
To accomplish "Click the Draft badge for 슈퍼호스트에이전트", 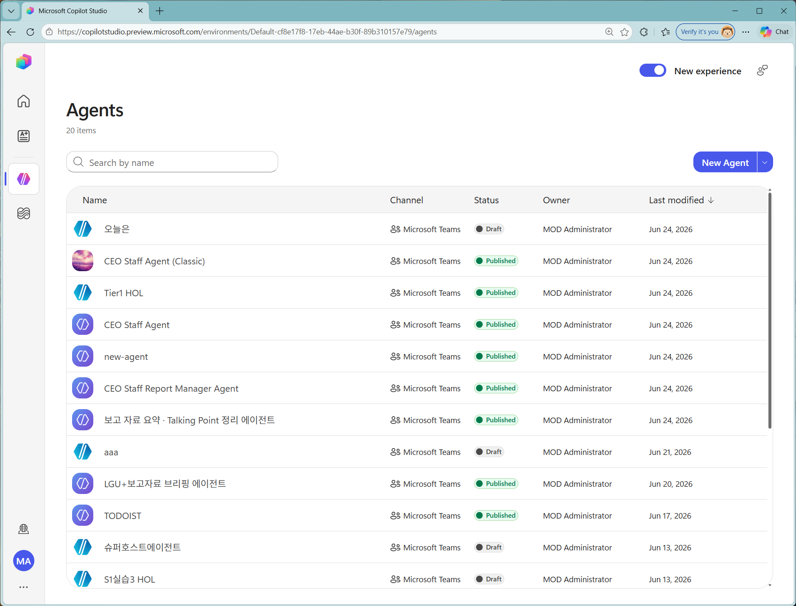I will coord(489,547).
